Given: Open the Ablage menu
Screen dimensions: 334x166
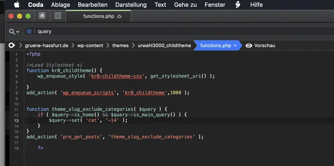Looking at the screenshot, I should (60, 5).
